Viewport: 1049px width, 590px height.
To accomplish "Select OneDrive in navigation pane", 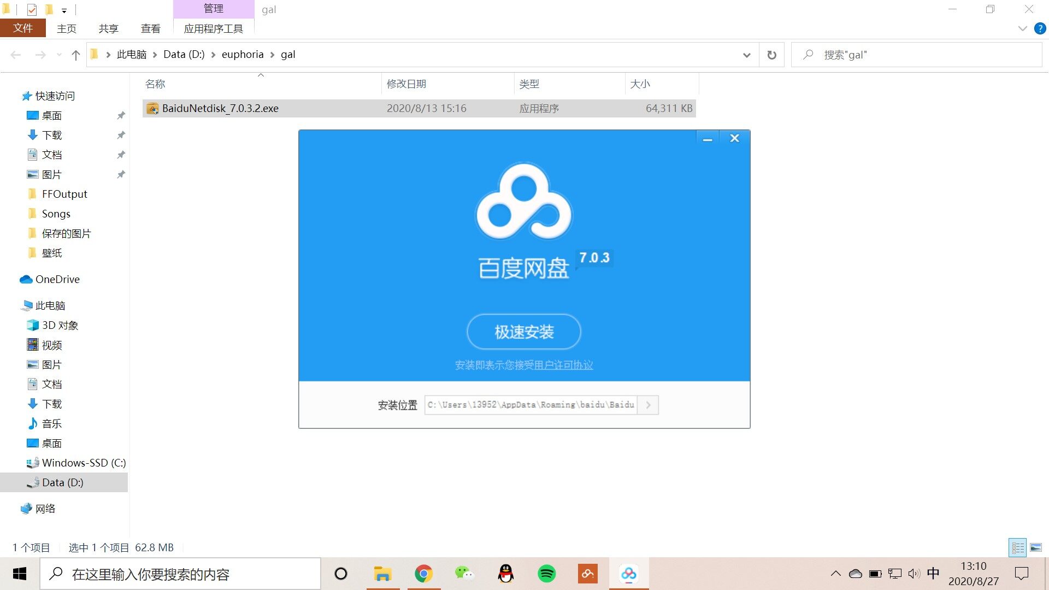I will pyautogui.click(x=57, y=279).
